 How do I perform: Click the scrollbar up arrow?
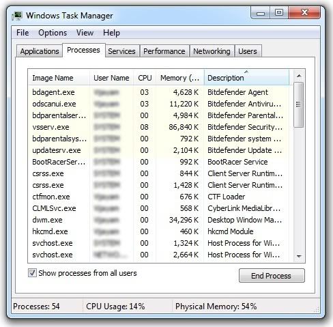coord(299,76)
